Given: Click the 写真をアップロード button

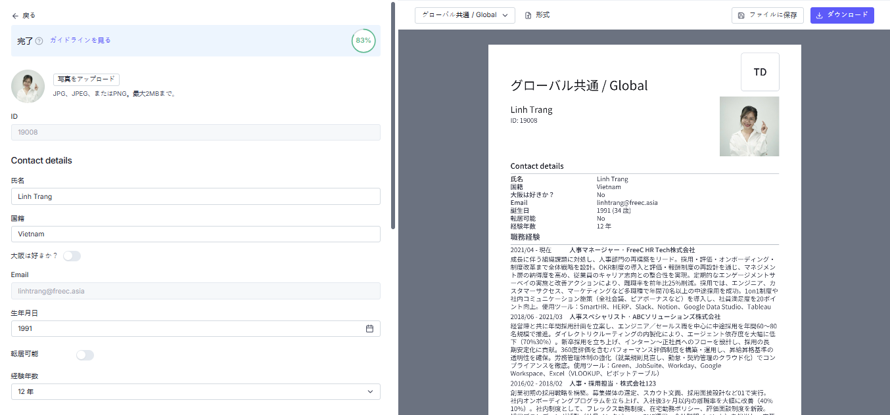Looking at the screenshot, I should coord(86,79).
